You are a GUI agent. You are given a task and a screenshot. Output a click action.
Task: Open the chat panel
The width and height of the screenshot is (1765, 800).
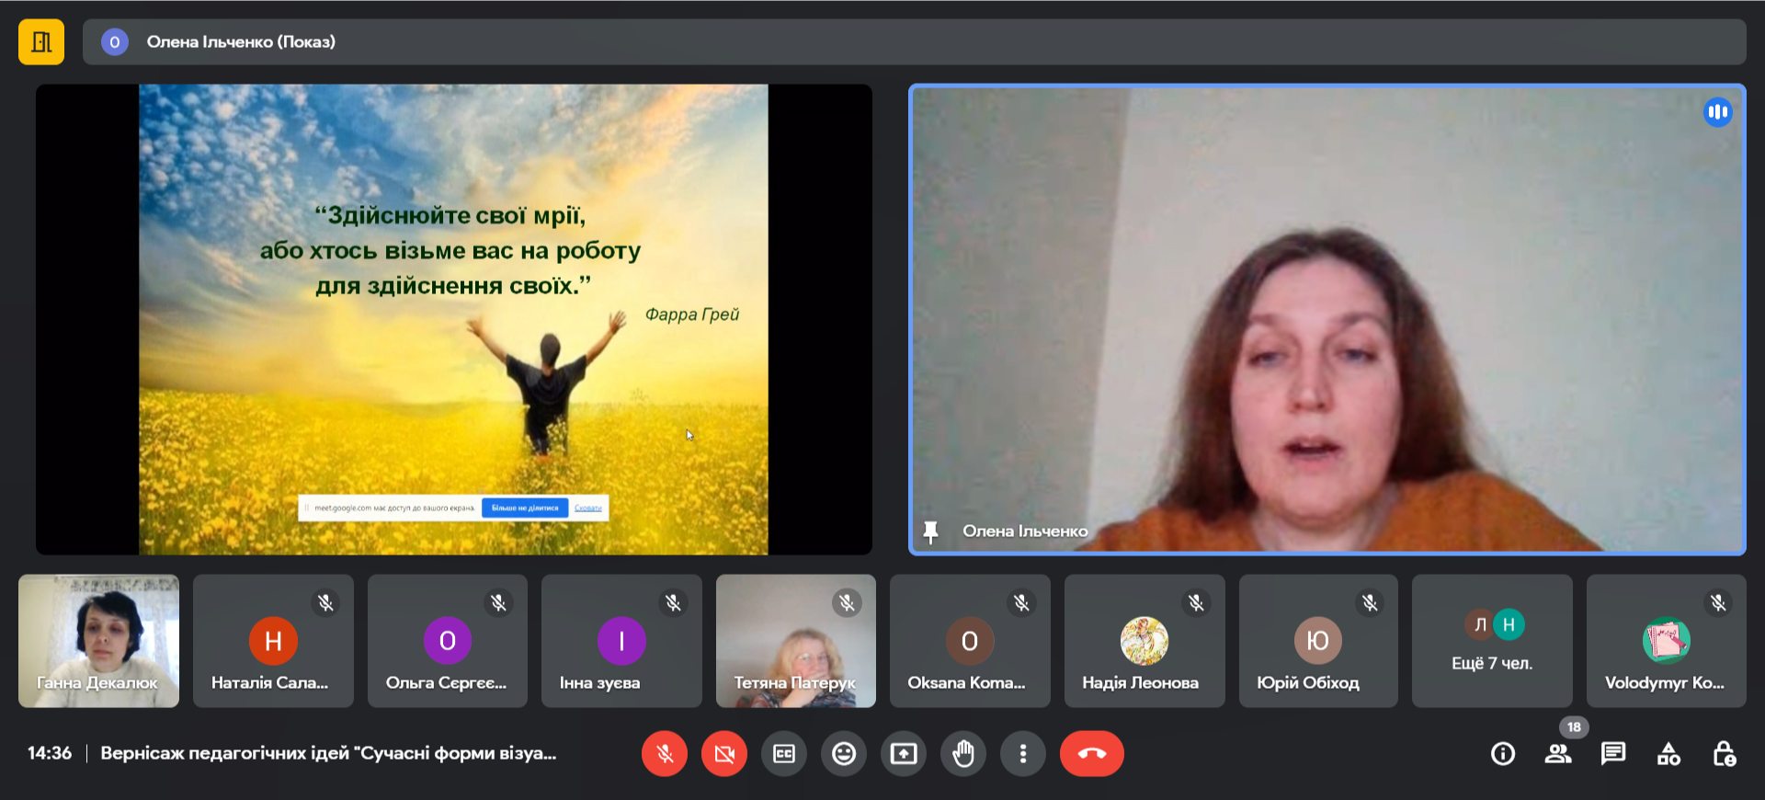1613,754
